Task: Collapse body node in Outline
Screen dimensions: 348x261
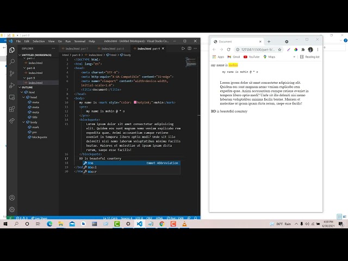Action: (x=23, y=122)
